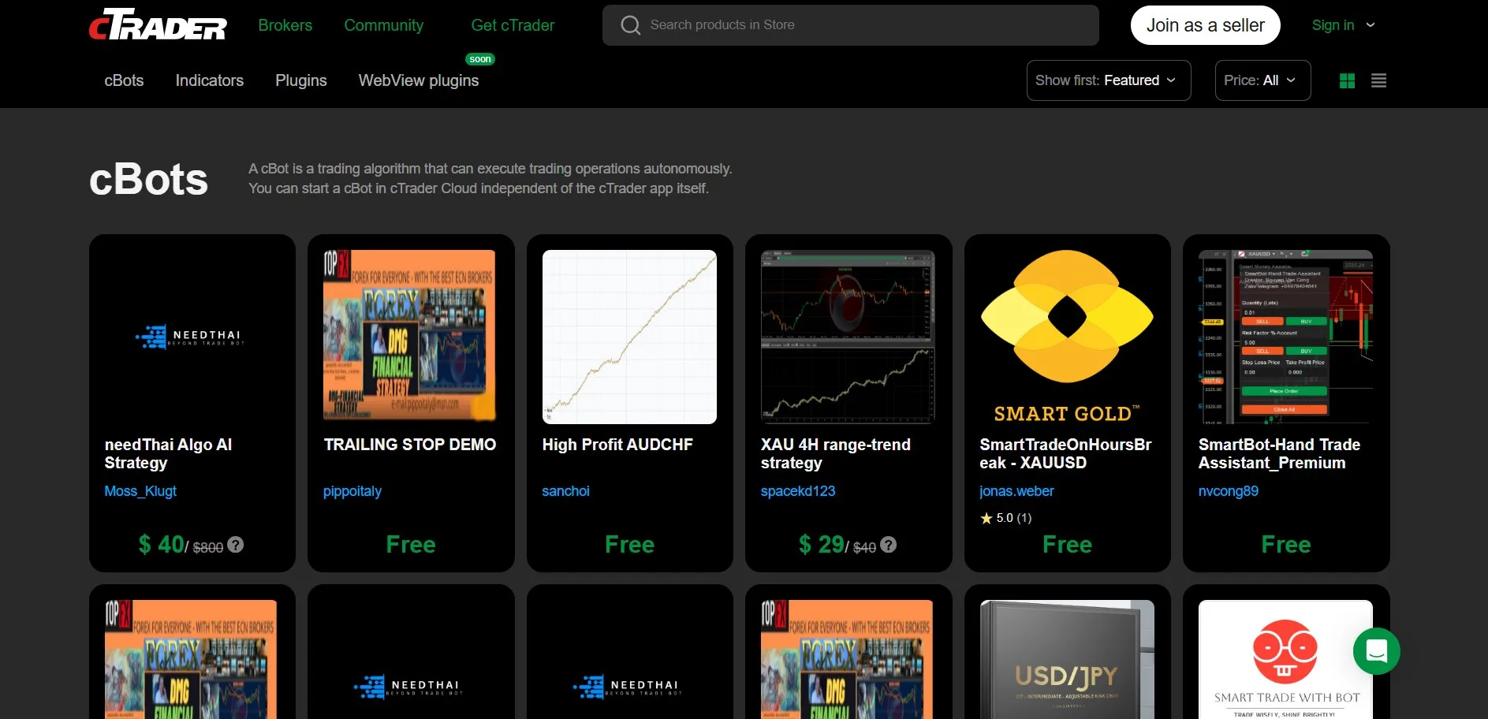The height and width of the screenshot is (719, 1488).
Task: Switch to list view layout
Action: 1378,80
